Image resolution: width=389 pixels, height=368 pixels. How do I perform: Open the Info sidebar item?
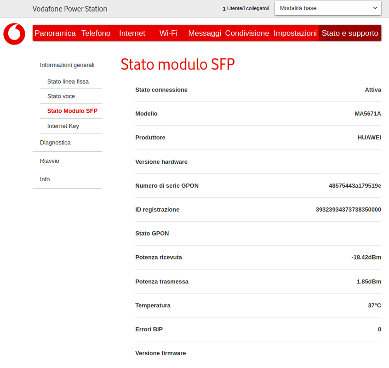[45, 179]
